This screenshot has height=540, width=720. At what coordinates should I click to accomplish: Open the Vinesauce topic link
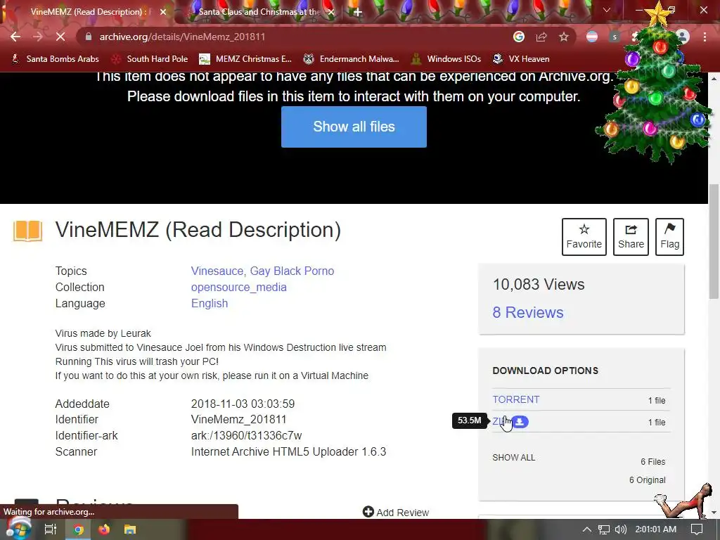coord(218,271)
